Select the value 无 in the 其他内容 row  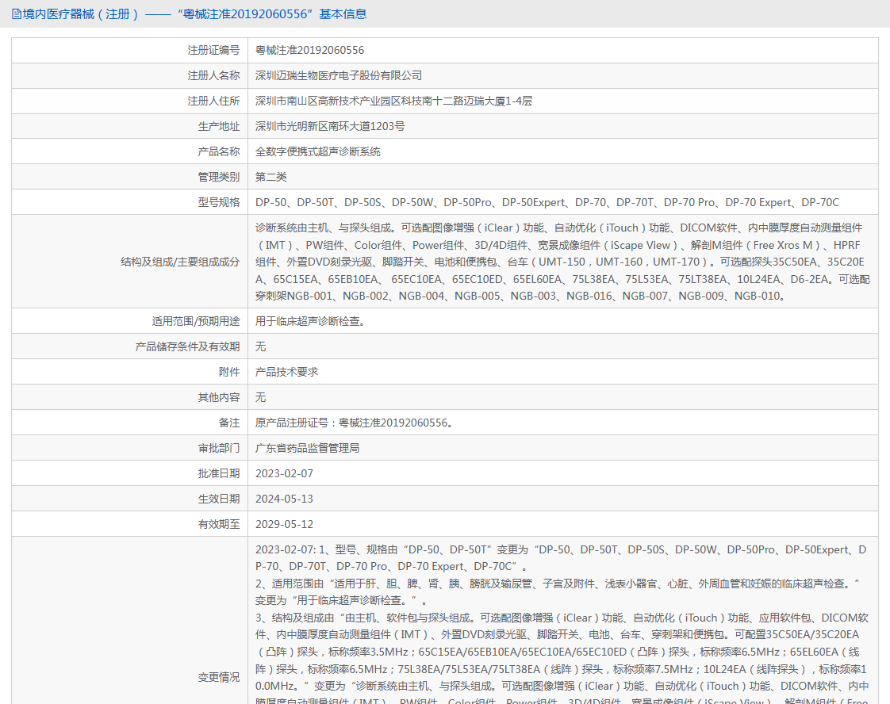pyautogui.click(x=260, y=398)
